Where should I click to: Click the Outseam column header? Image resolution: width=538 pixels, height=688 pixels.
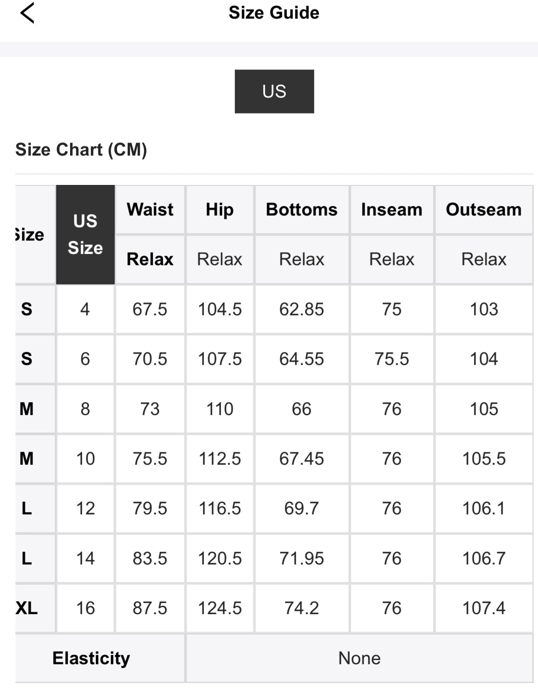tap(483, 209)
